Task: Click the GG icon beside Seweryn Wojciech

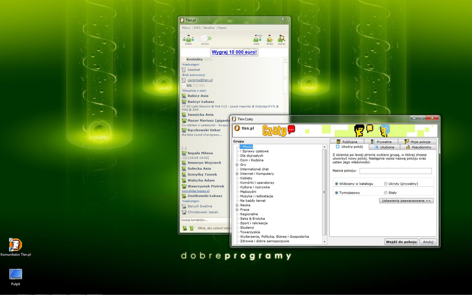Action: pyautogui.click(x=184, y=163)
